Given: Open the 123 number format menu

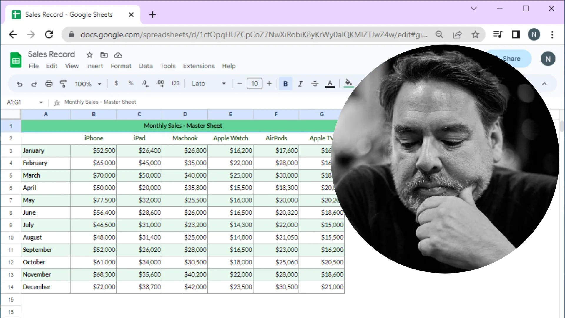Looking at the screenshot, I should (175, 83).
